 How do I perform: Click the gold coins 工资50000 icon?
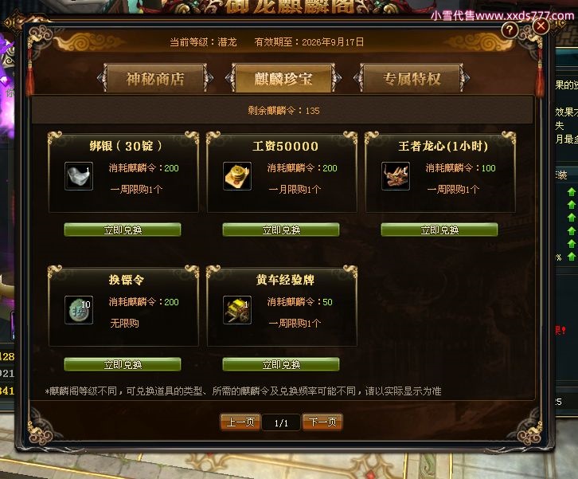[237, 176]
